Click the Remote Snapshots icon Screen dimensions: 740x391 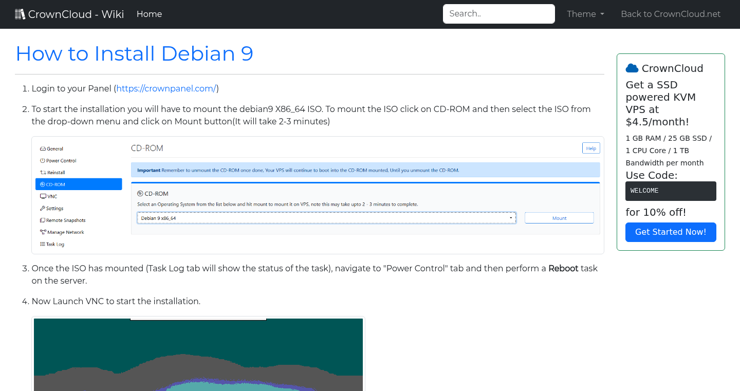43,220
